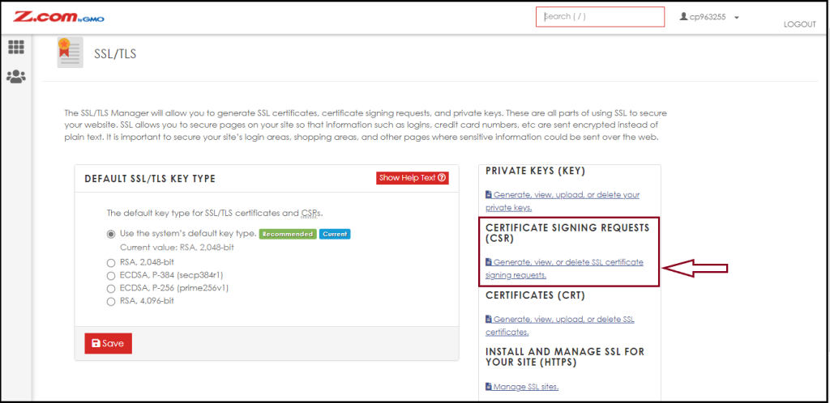Click the CSRs abbreviation in description
The height and width of the screenshot is (403, 830).
point(310,214)
